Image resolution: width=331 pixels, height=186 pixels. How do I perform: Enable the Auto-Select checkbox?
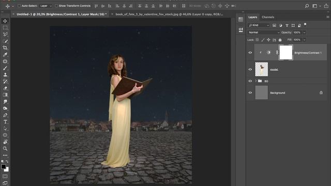[19, 6]
